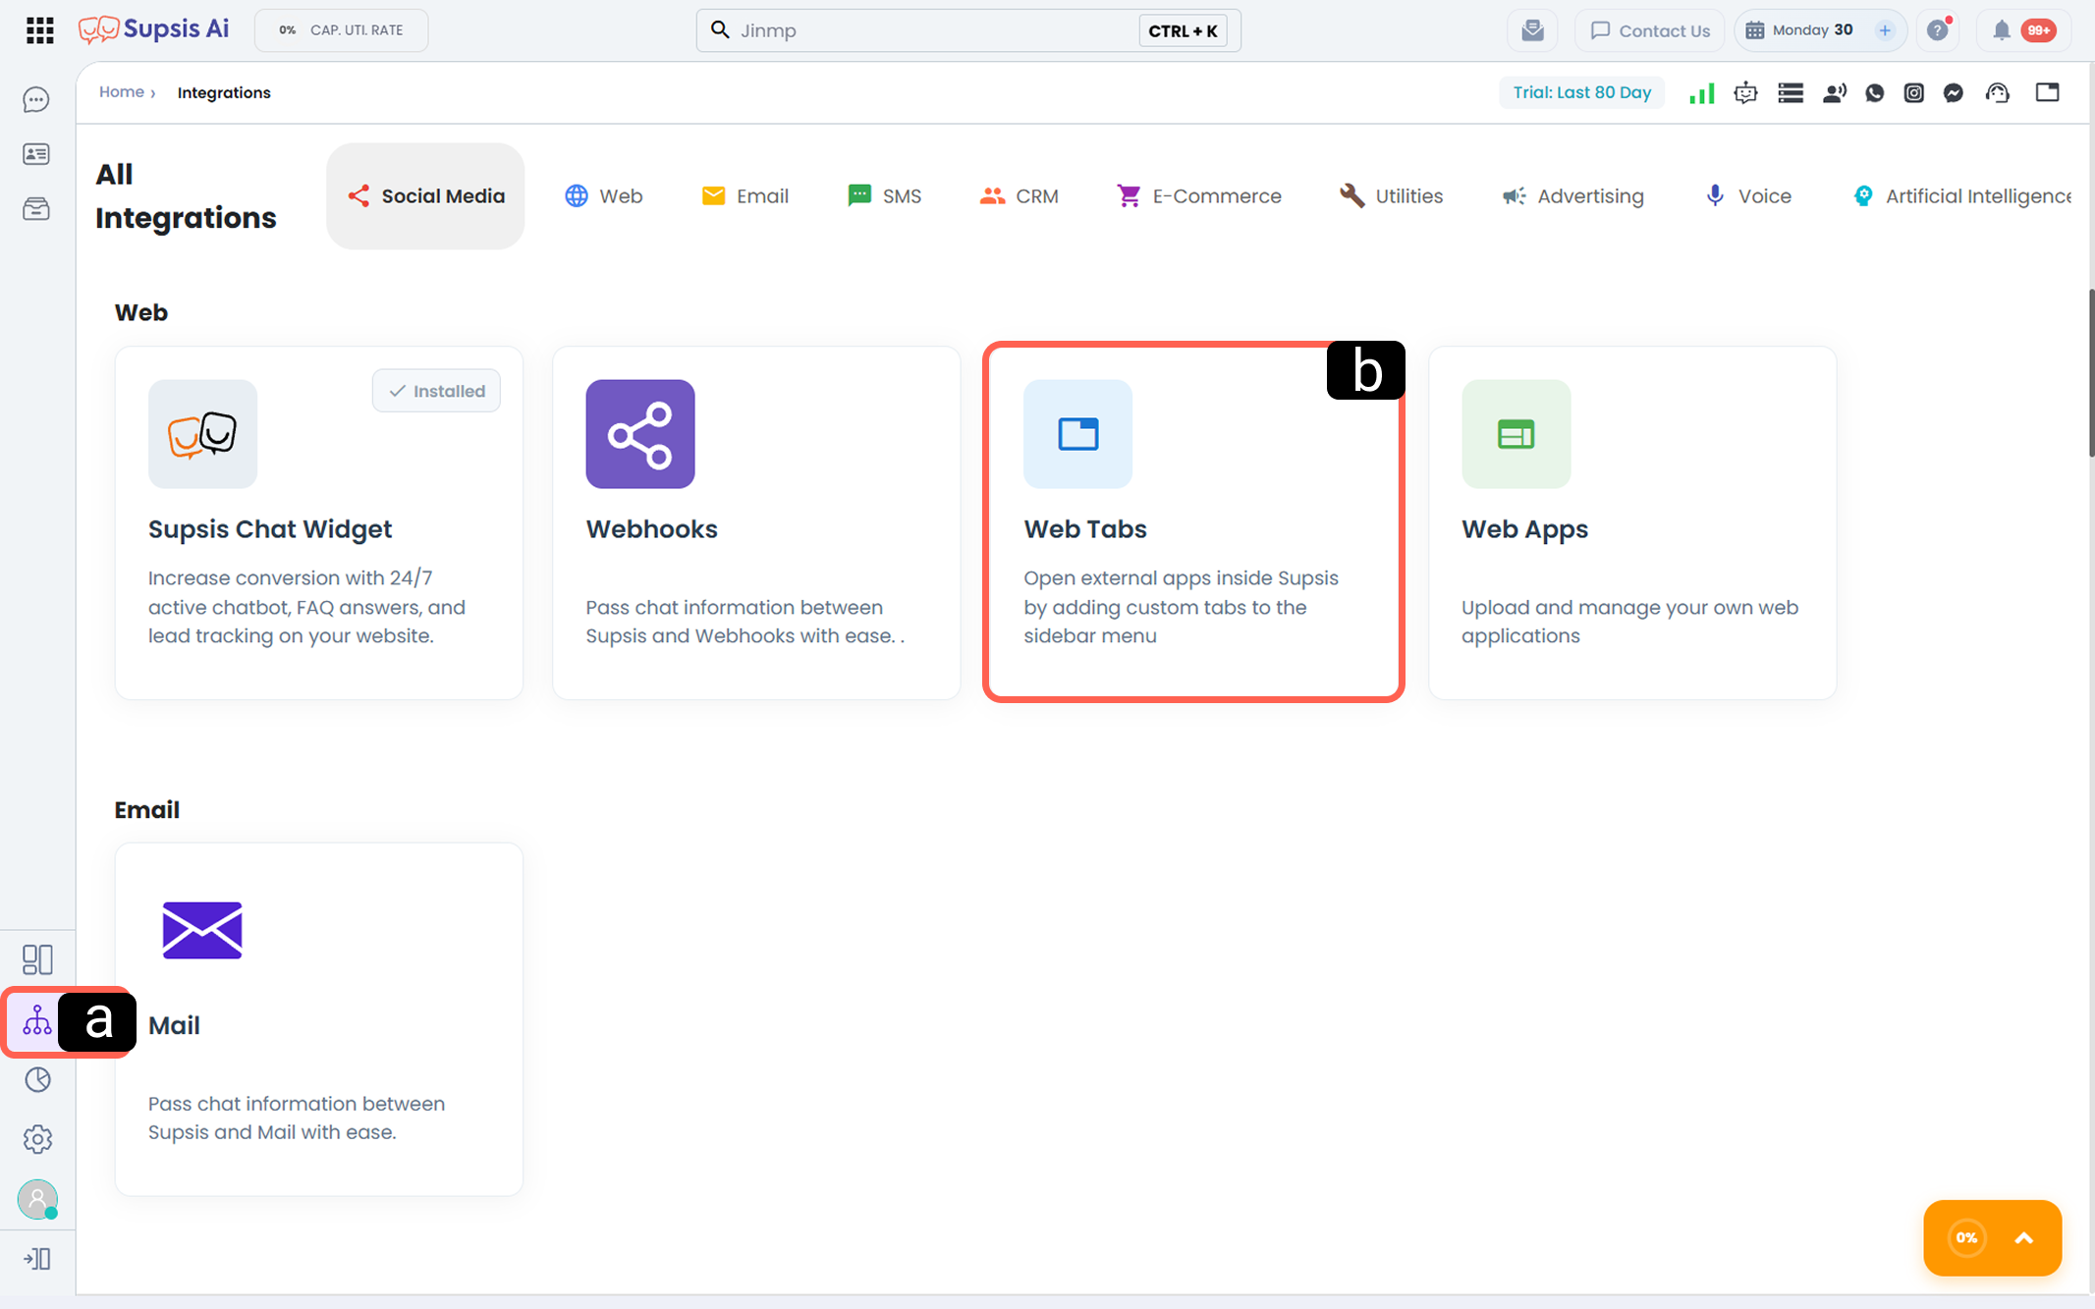Click the Trial: Last 80 Day badge

tap(1581, 92)
